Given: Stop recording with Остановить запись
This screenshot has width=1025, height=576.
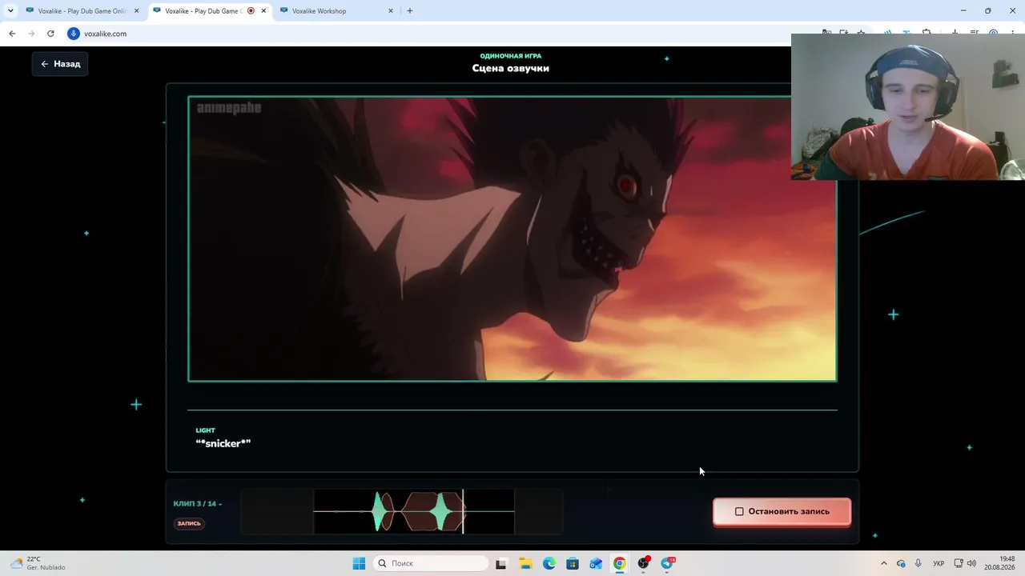Looking at the screenshot, I should 782,511.
